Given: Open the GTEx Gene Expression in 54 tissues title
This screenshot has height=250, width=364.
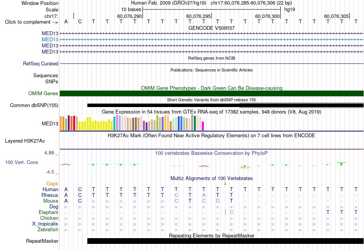Looking at the screenshot, I should (212, 112).
